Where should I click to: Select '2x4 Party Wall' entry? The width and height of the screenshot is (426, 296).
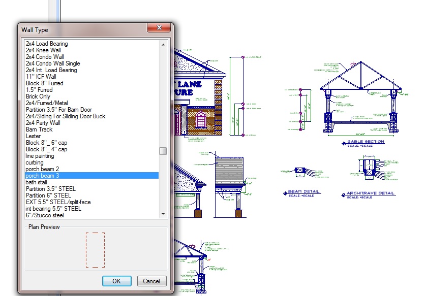pos(43,123)
